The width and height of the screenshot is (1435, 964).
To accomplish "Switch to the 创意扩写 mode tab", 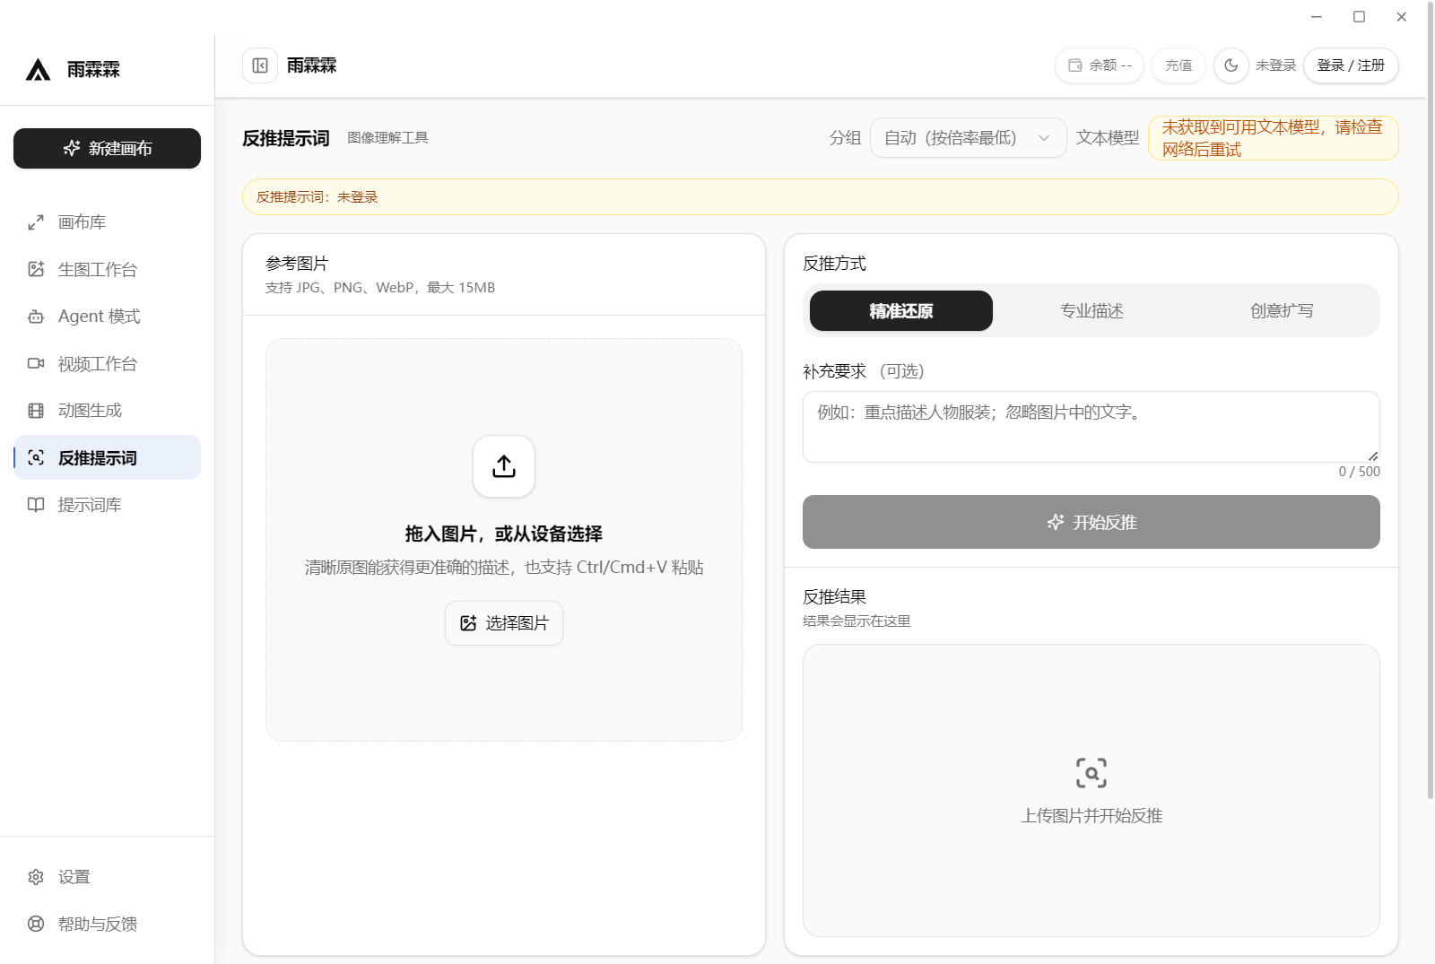I will [1282, 310].
